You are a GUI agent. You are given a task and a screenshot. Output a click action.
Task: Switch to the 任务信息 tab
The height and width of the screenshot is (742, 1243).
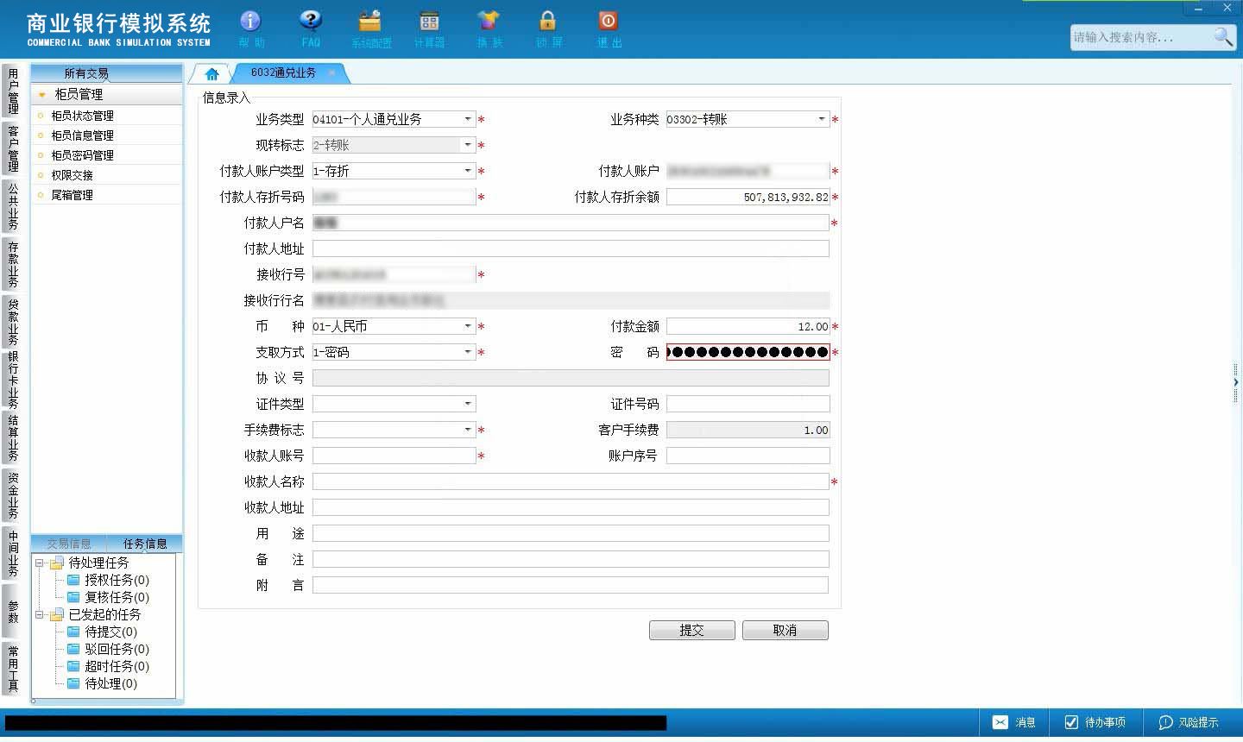point(145,544)
